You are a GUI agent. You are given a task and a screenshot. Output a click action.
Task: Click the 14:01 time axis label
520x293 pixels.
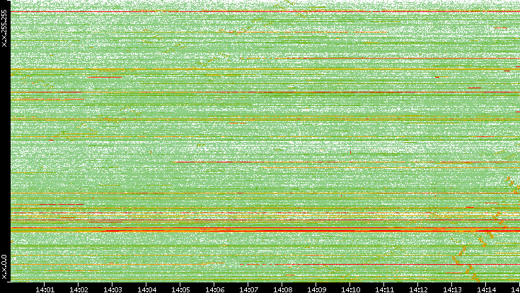pyautogui.click(x=45, y=289)
